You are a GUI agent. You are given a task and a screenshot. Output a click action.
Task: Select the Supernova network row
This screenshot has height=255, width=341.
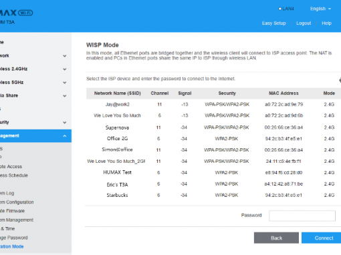coord(213,127)
